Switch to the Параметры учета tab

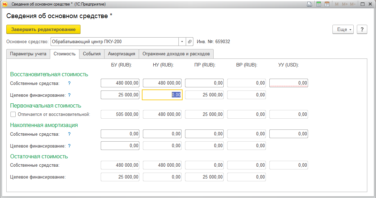tap(28, 54)
